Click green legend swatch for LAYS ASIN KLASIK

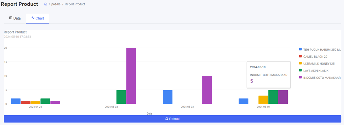(x=300, y=70)
